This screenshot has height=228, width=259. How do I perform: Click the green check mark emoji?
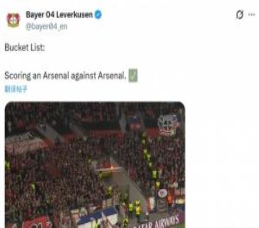tap(133, 75)
